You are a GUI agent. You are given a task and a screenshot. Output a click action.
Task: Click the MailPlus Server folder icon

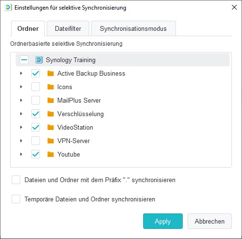click(51, 100)
